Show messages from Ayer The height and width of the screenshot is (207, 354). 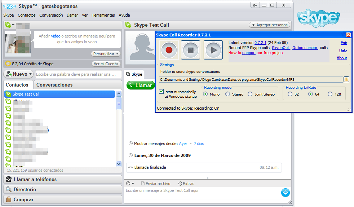183,144
